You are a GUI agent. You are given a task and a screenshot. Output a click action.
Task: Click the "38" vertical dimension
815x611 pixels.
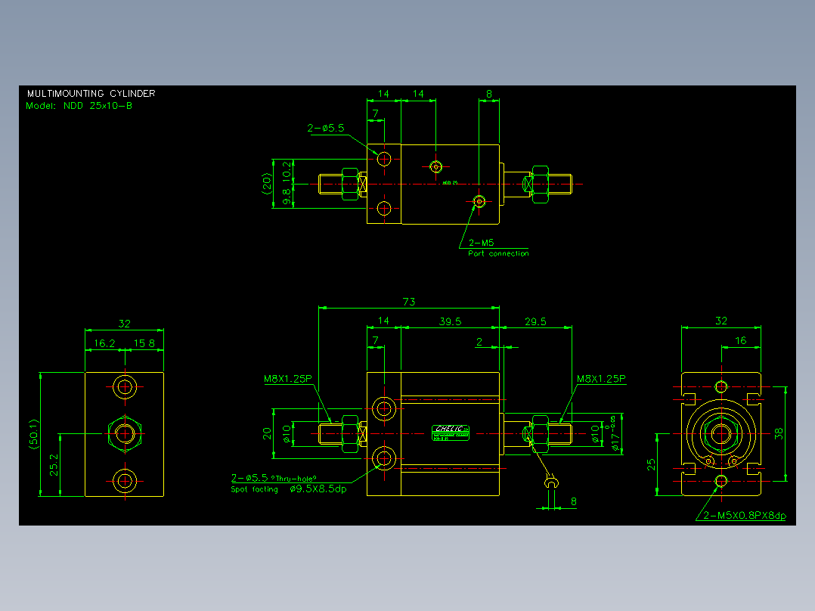point(779,434)
